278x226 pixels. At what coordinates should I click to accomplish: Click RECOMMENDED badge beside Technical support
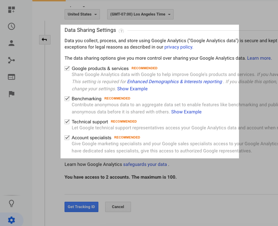point(124,121)
